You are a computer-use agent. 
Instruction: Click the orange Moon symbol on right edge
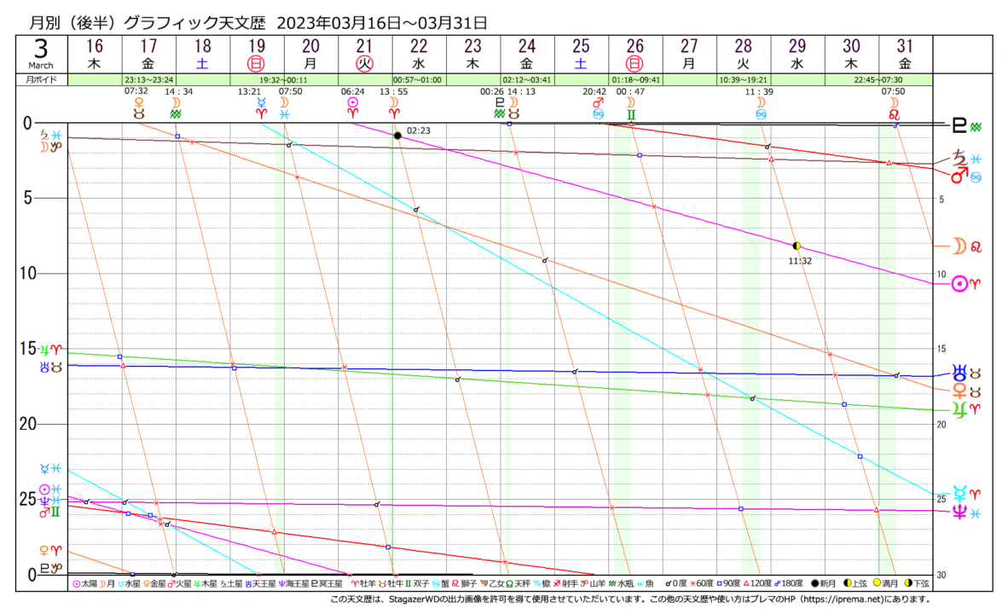(x=959, y=246)
